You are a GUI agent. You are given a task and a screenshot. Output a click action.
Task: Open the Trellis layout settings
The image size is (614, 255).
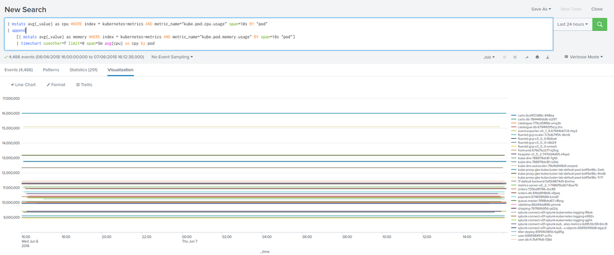(x=84, y=85)
